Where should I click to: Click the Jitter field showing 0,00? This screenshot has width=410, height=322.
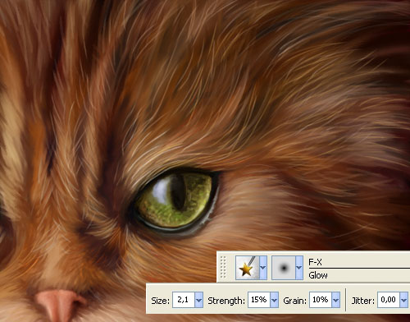coord(389,300)
